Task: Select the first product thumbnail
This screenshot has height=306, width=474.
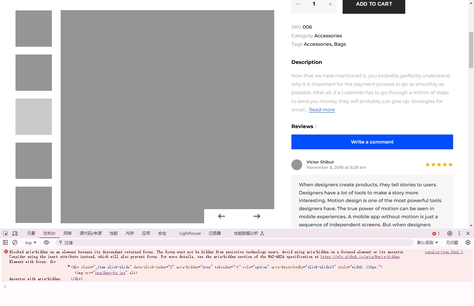Action: click(34, 29)
